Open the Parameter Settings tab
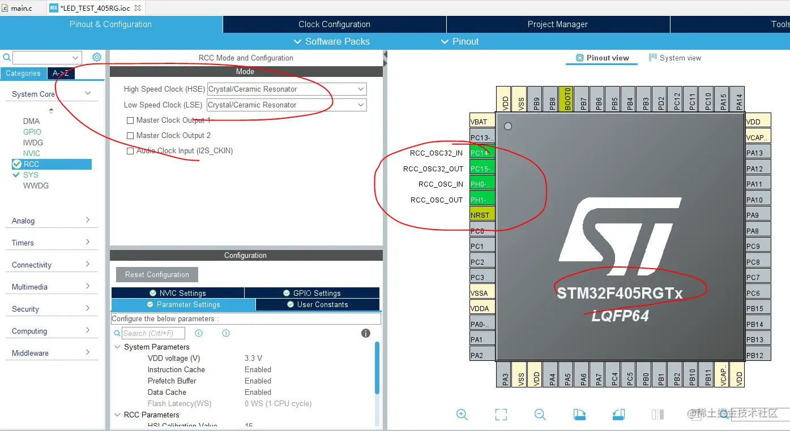This screenshot has width=790, height=431. tap(183, 304)
